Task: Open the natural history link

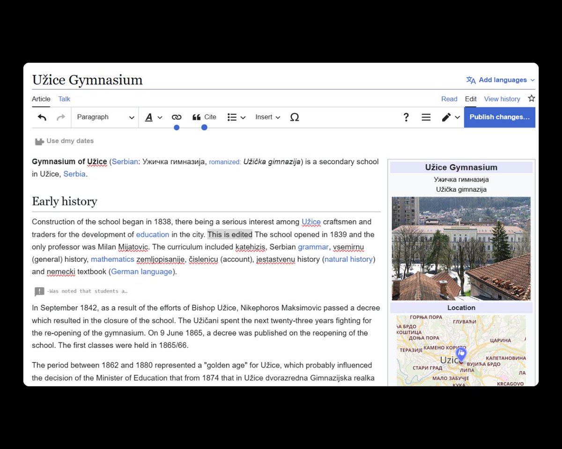Action: (349, 260)
